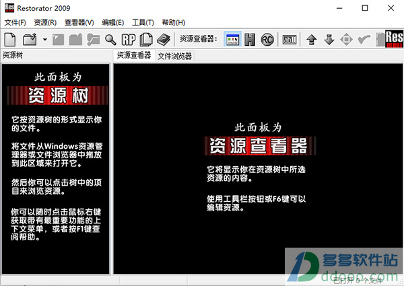Open the 编辑(E) menu
The height and width of the screenshot is (286, 404).
click(113, 22)
